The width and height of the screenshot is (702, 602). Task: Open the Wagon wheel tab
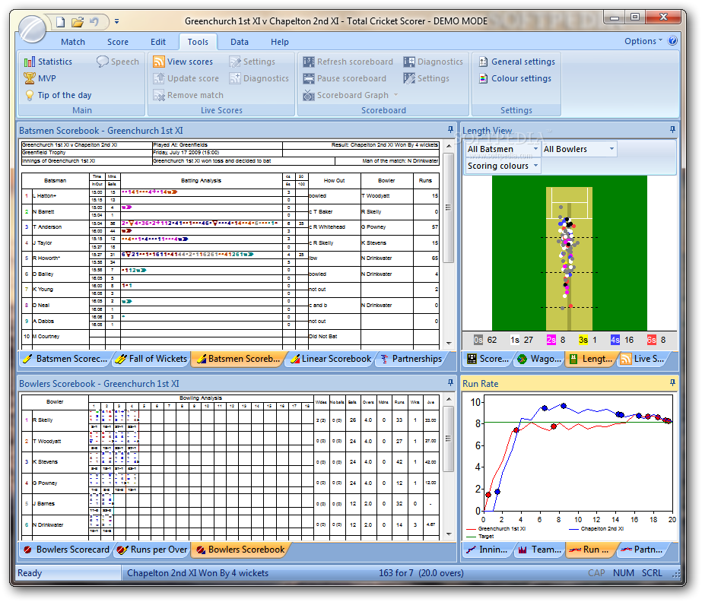tap(539, 359)
